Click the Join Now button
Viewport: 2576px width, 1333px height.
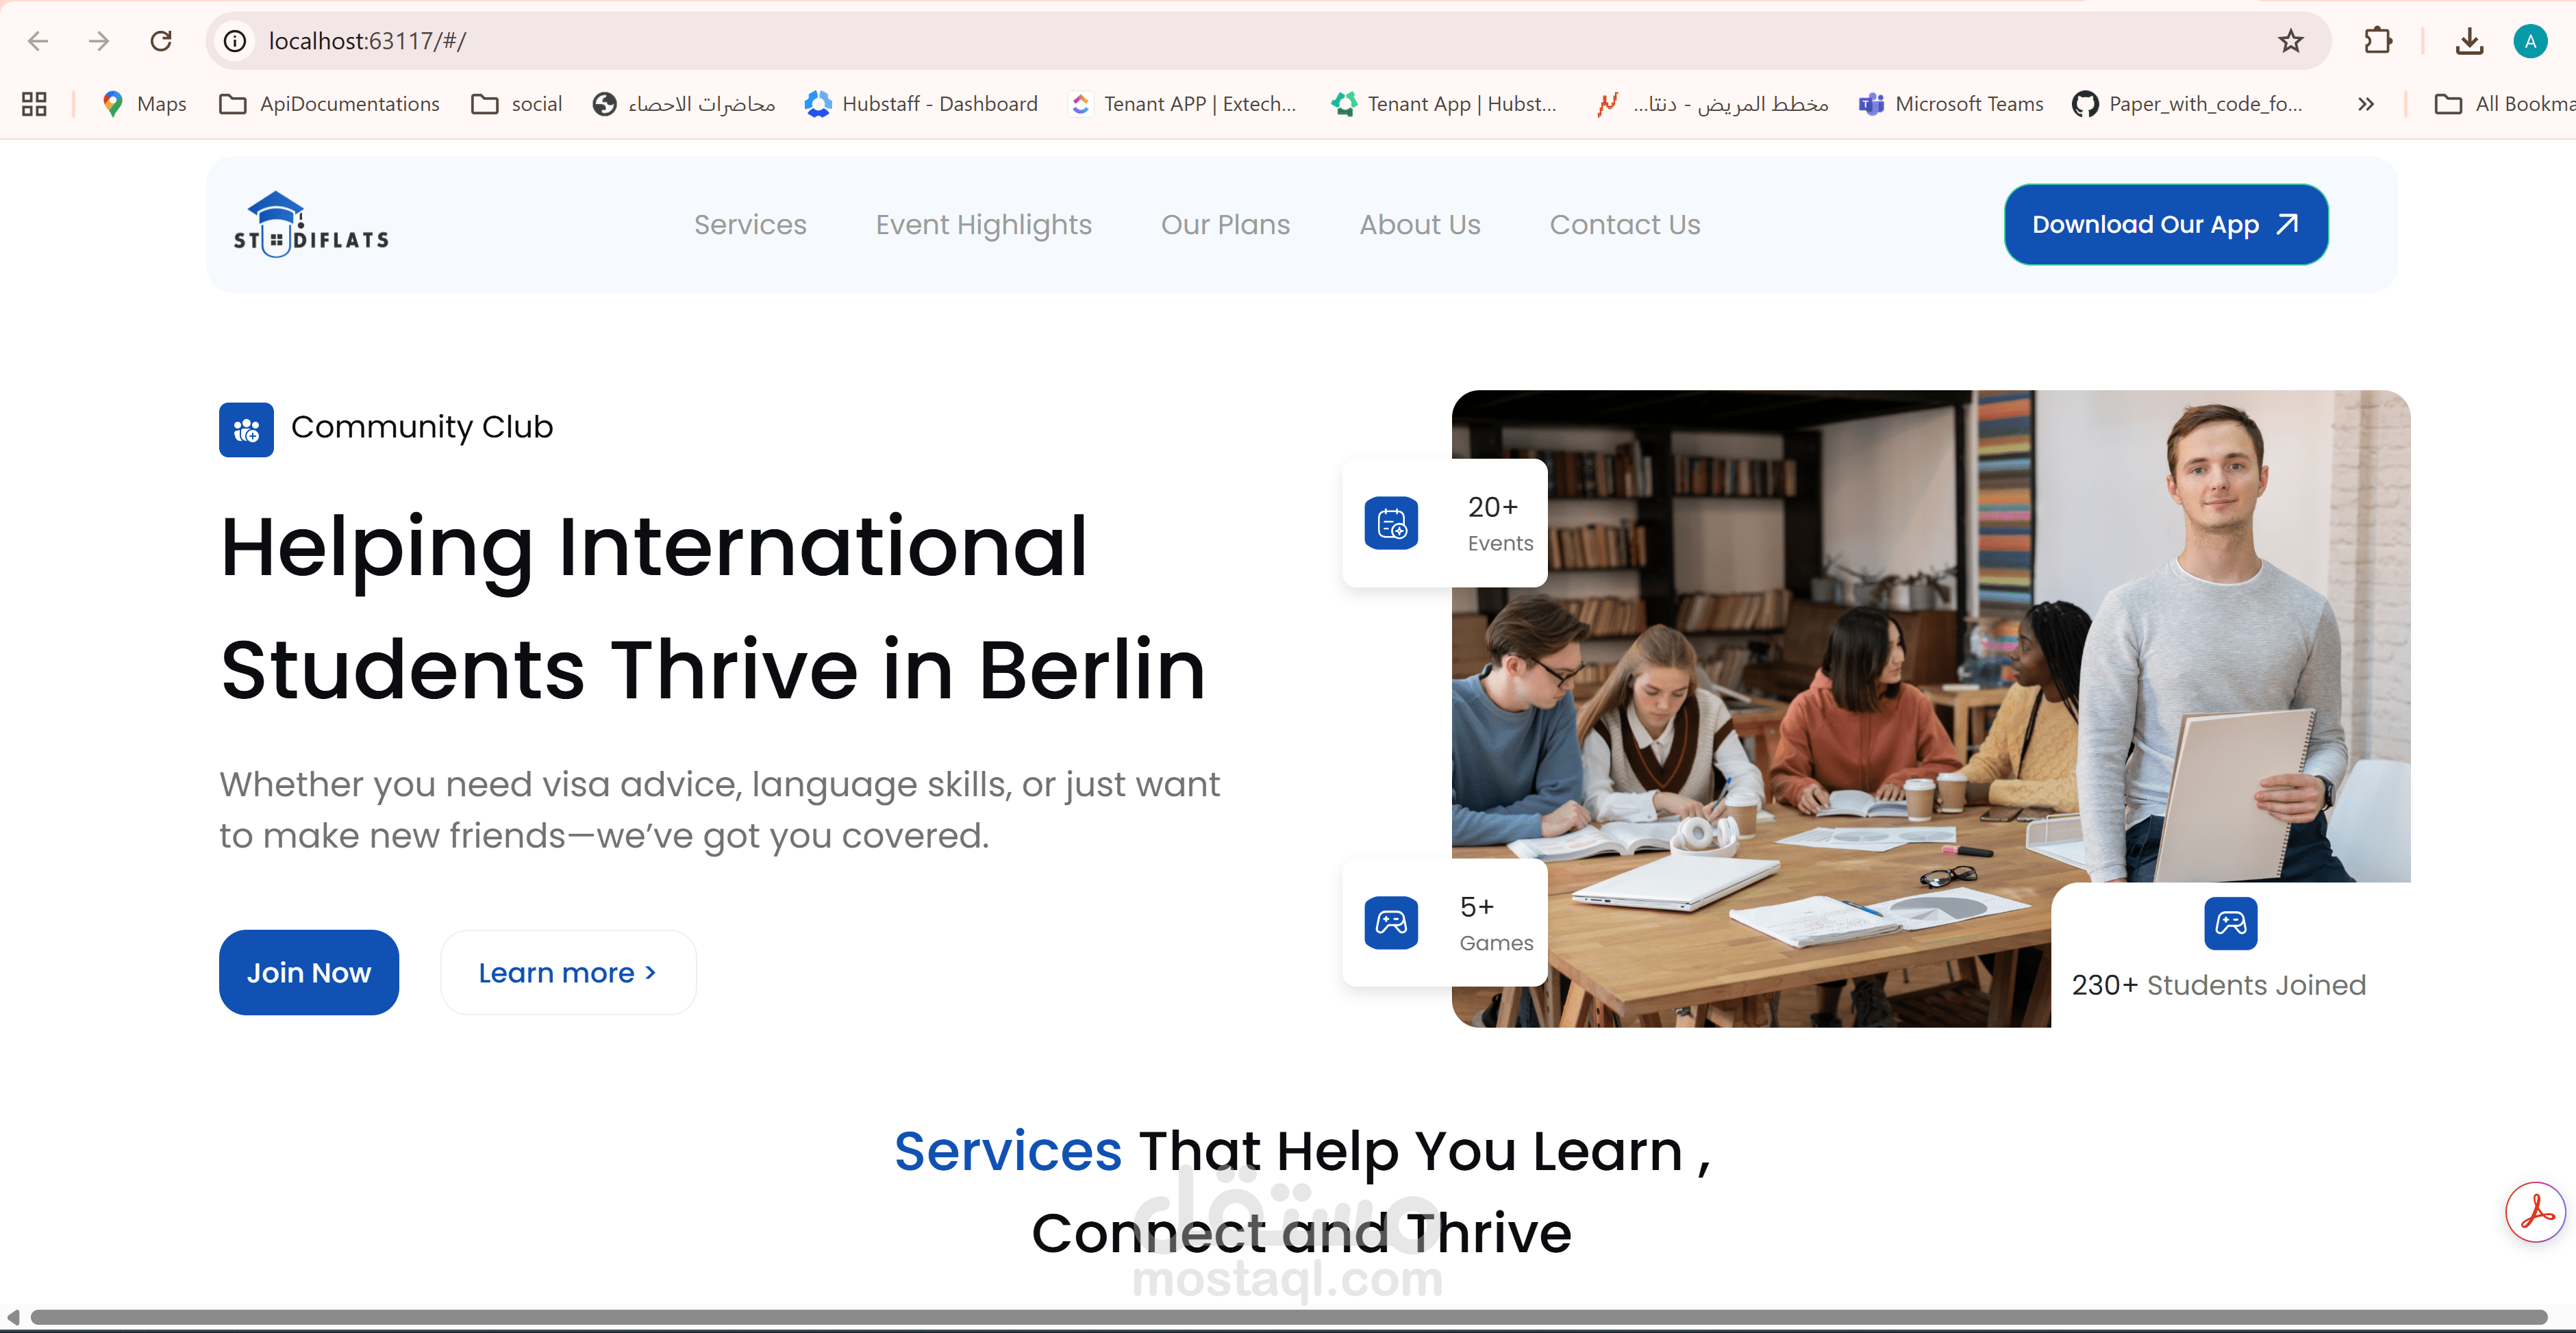tap(309, 972)
